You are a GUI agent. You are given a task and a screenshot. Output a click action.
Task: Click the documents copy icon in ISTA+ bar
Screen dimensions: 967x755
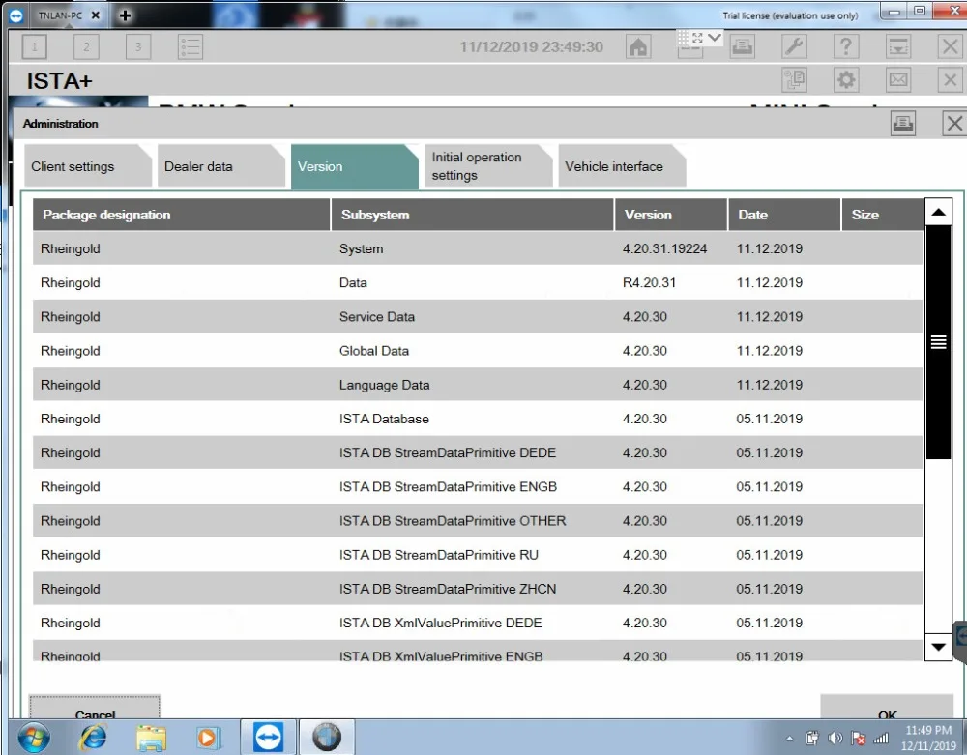tap(794, 80)
